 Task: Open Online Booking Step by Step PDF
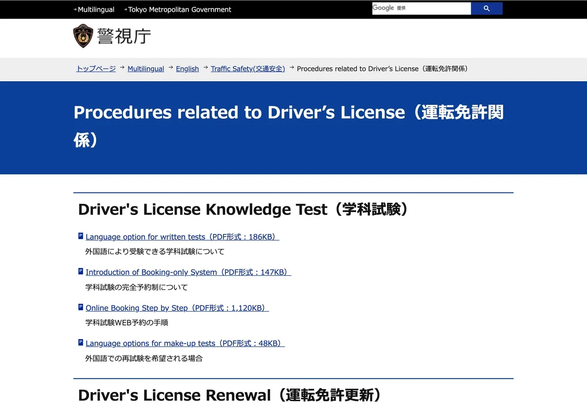click(177, 308)
